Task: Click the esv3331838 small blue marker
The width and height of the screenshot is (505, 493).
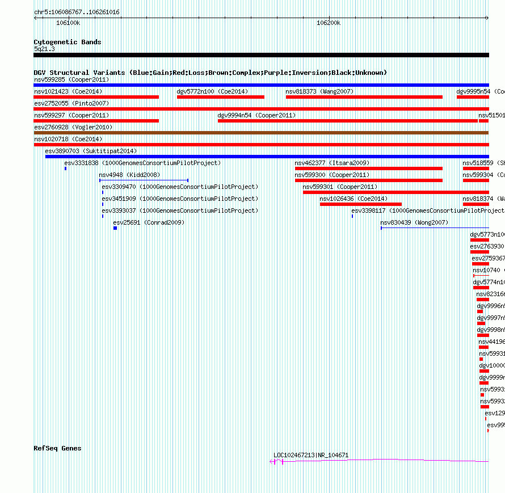Action: click(65, 168)
